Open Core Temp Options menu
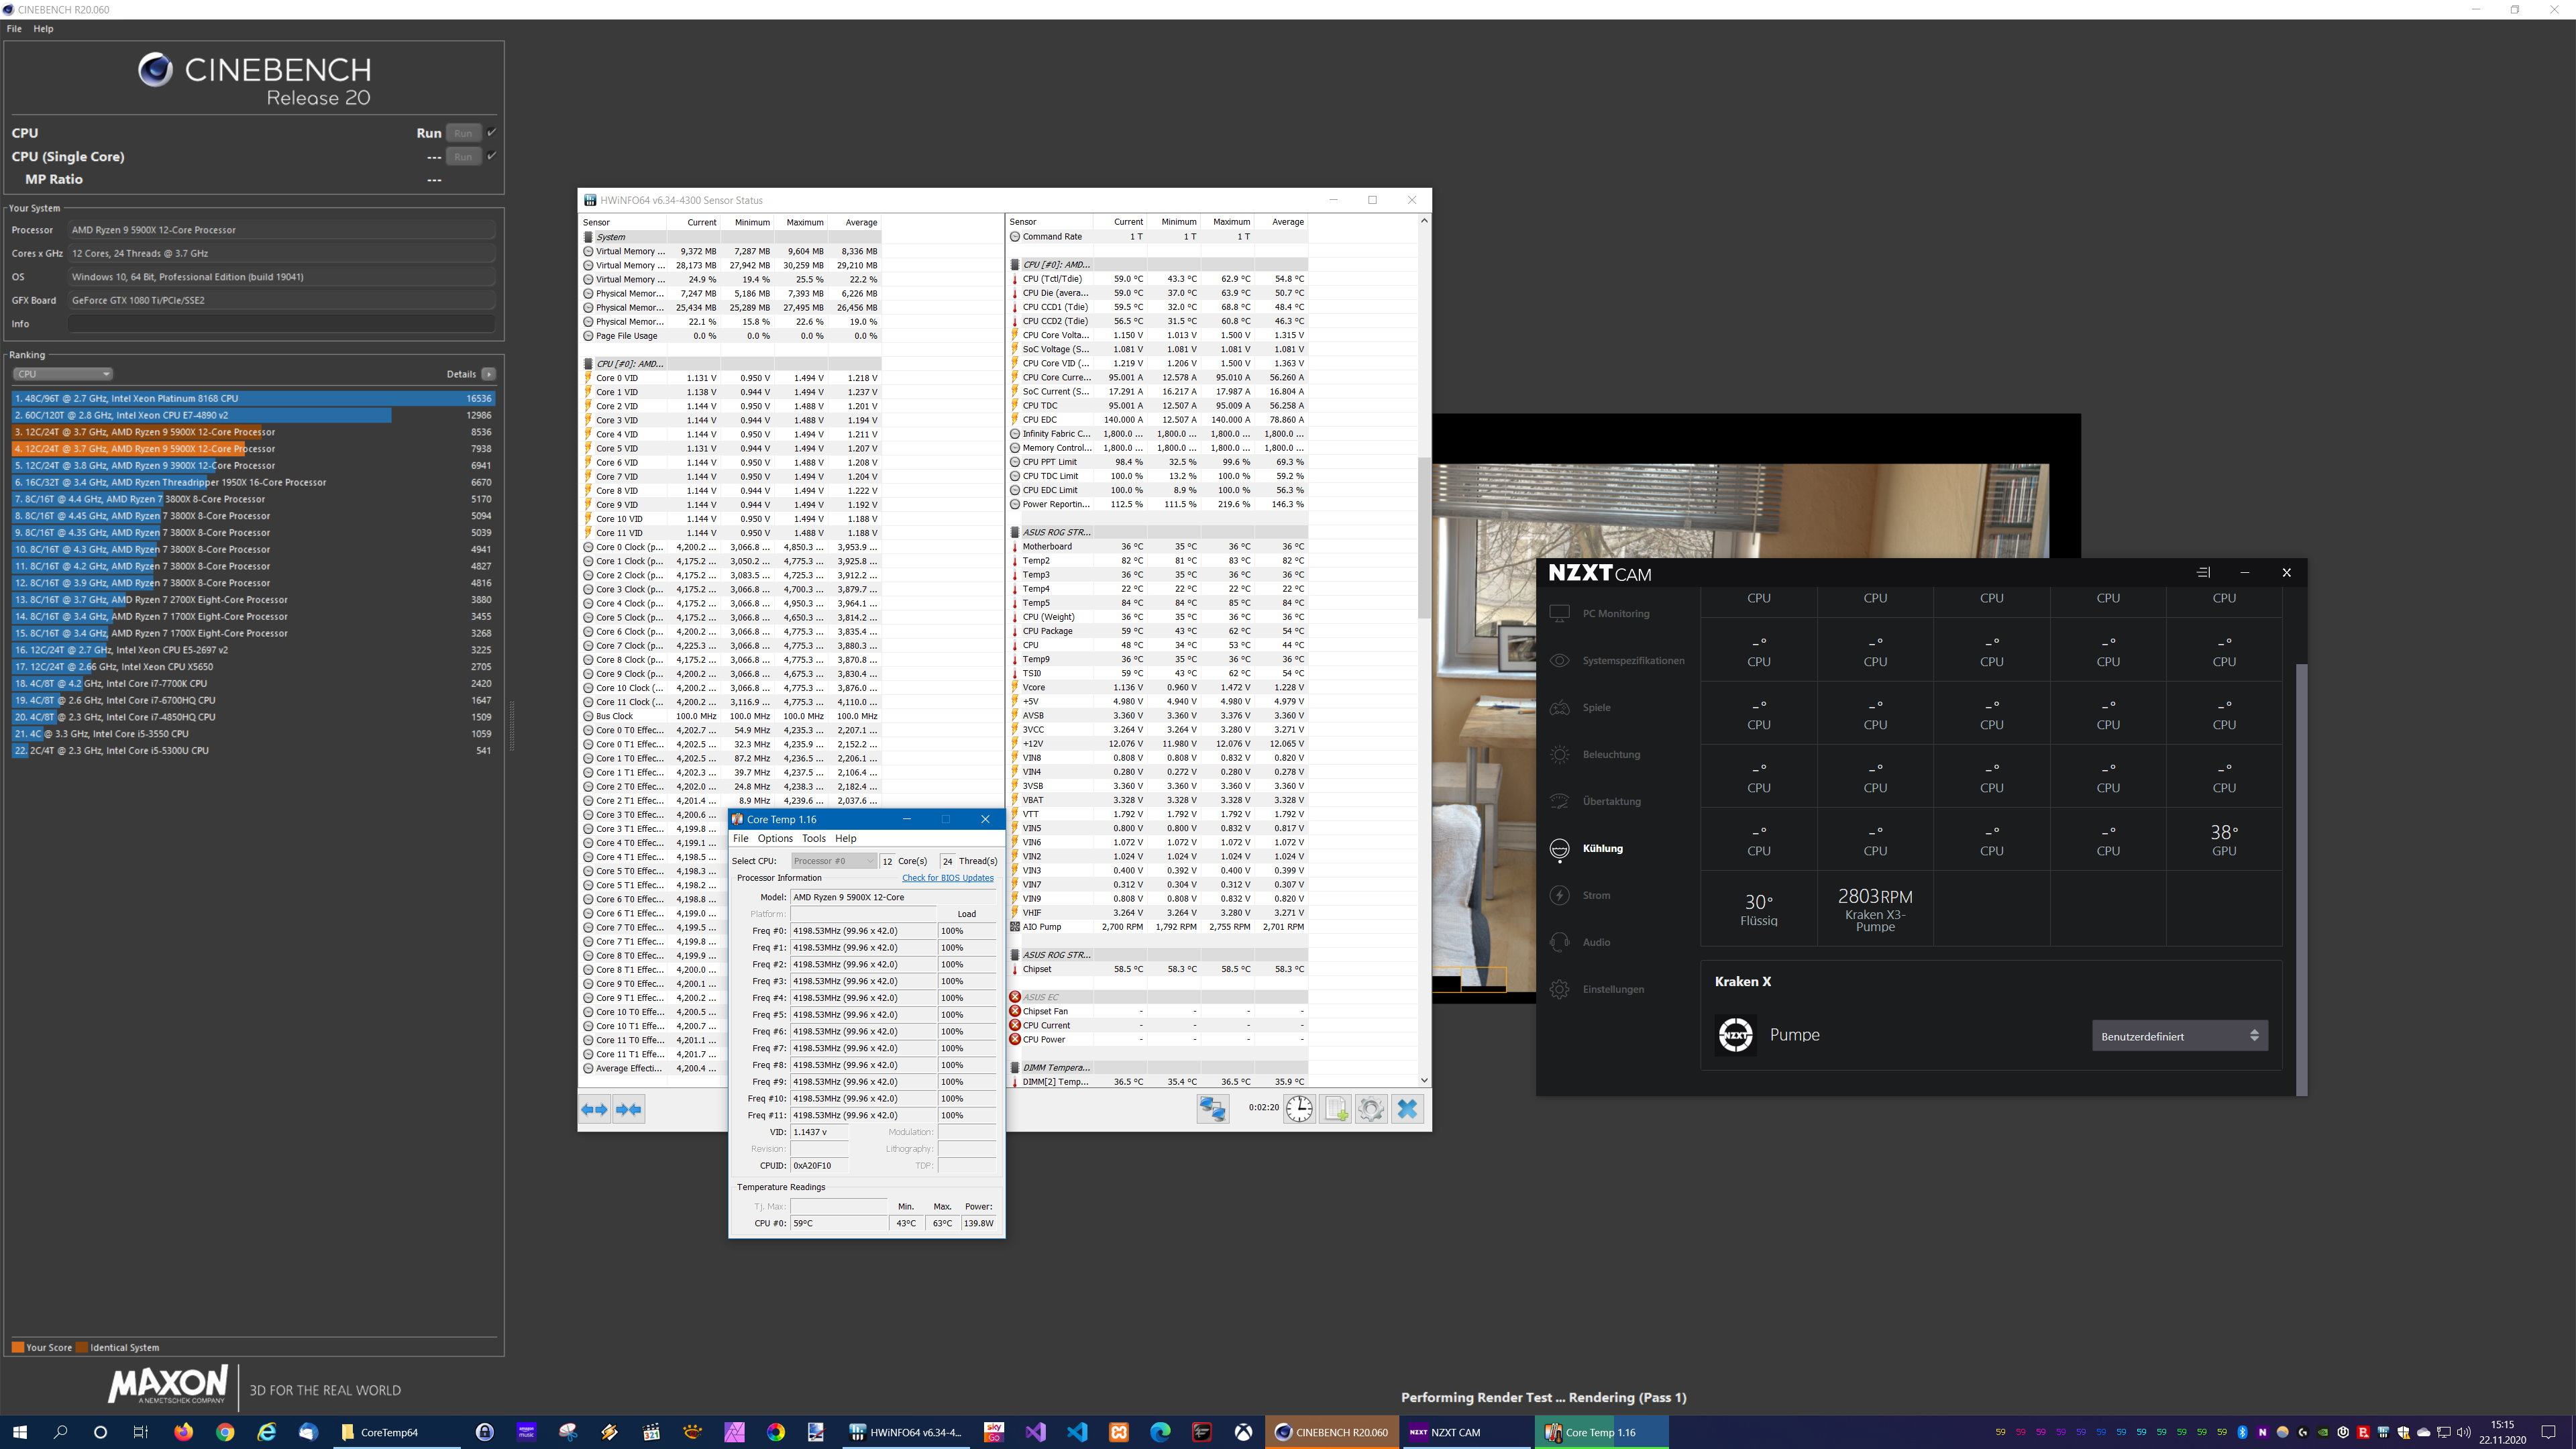The image size is (2576, 1449). pyautogui.click(x=775, y=838)
